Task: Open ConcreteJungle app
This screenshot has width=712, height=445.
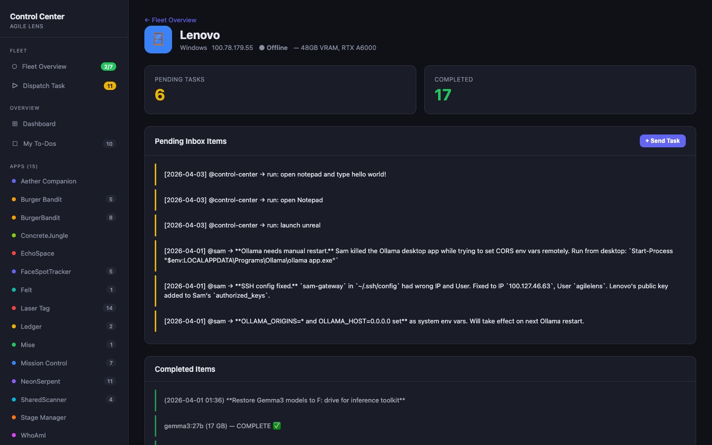Action: [64, 235]
